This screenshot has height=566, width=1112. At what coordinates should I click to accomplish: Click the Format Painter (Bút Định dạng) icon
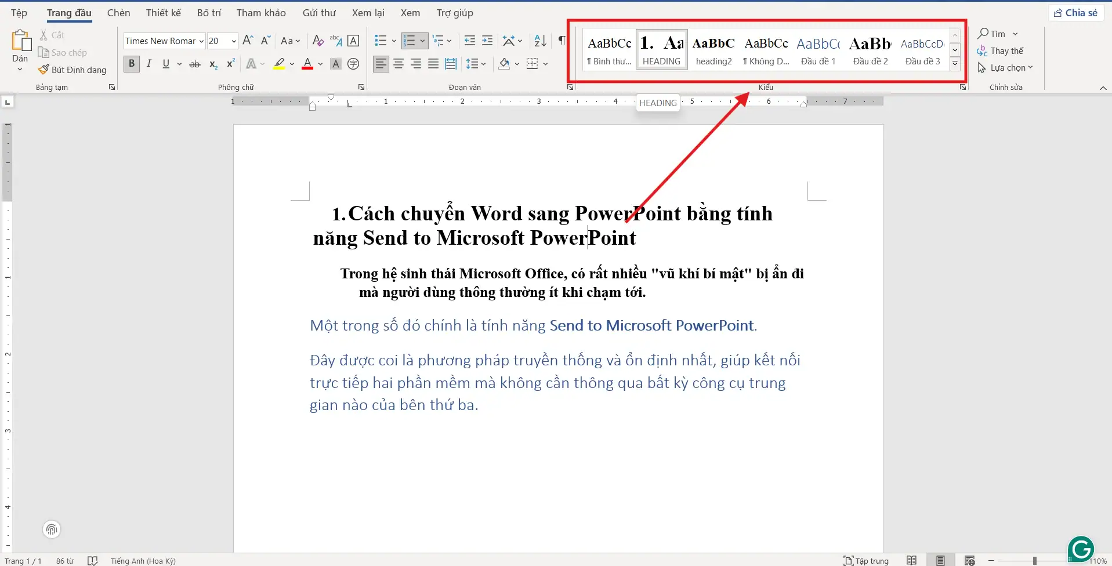(x=44, y=70)
